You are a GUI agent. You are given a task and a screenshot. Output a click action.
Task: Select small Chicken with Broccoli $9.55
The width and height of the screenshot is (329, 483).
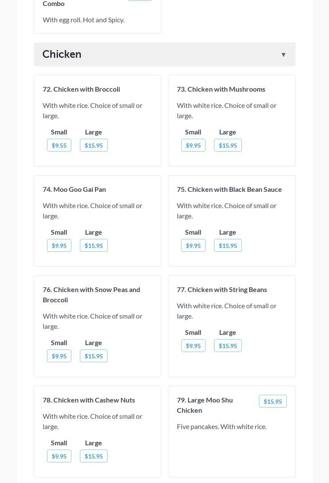pos(59,145)
